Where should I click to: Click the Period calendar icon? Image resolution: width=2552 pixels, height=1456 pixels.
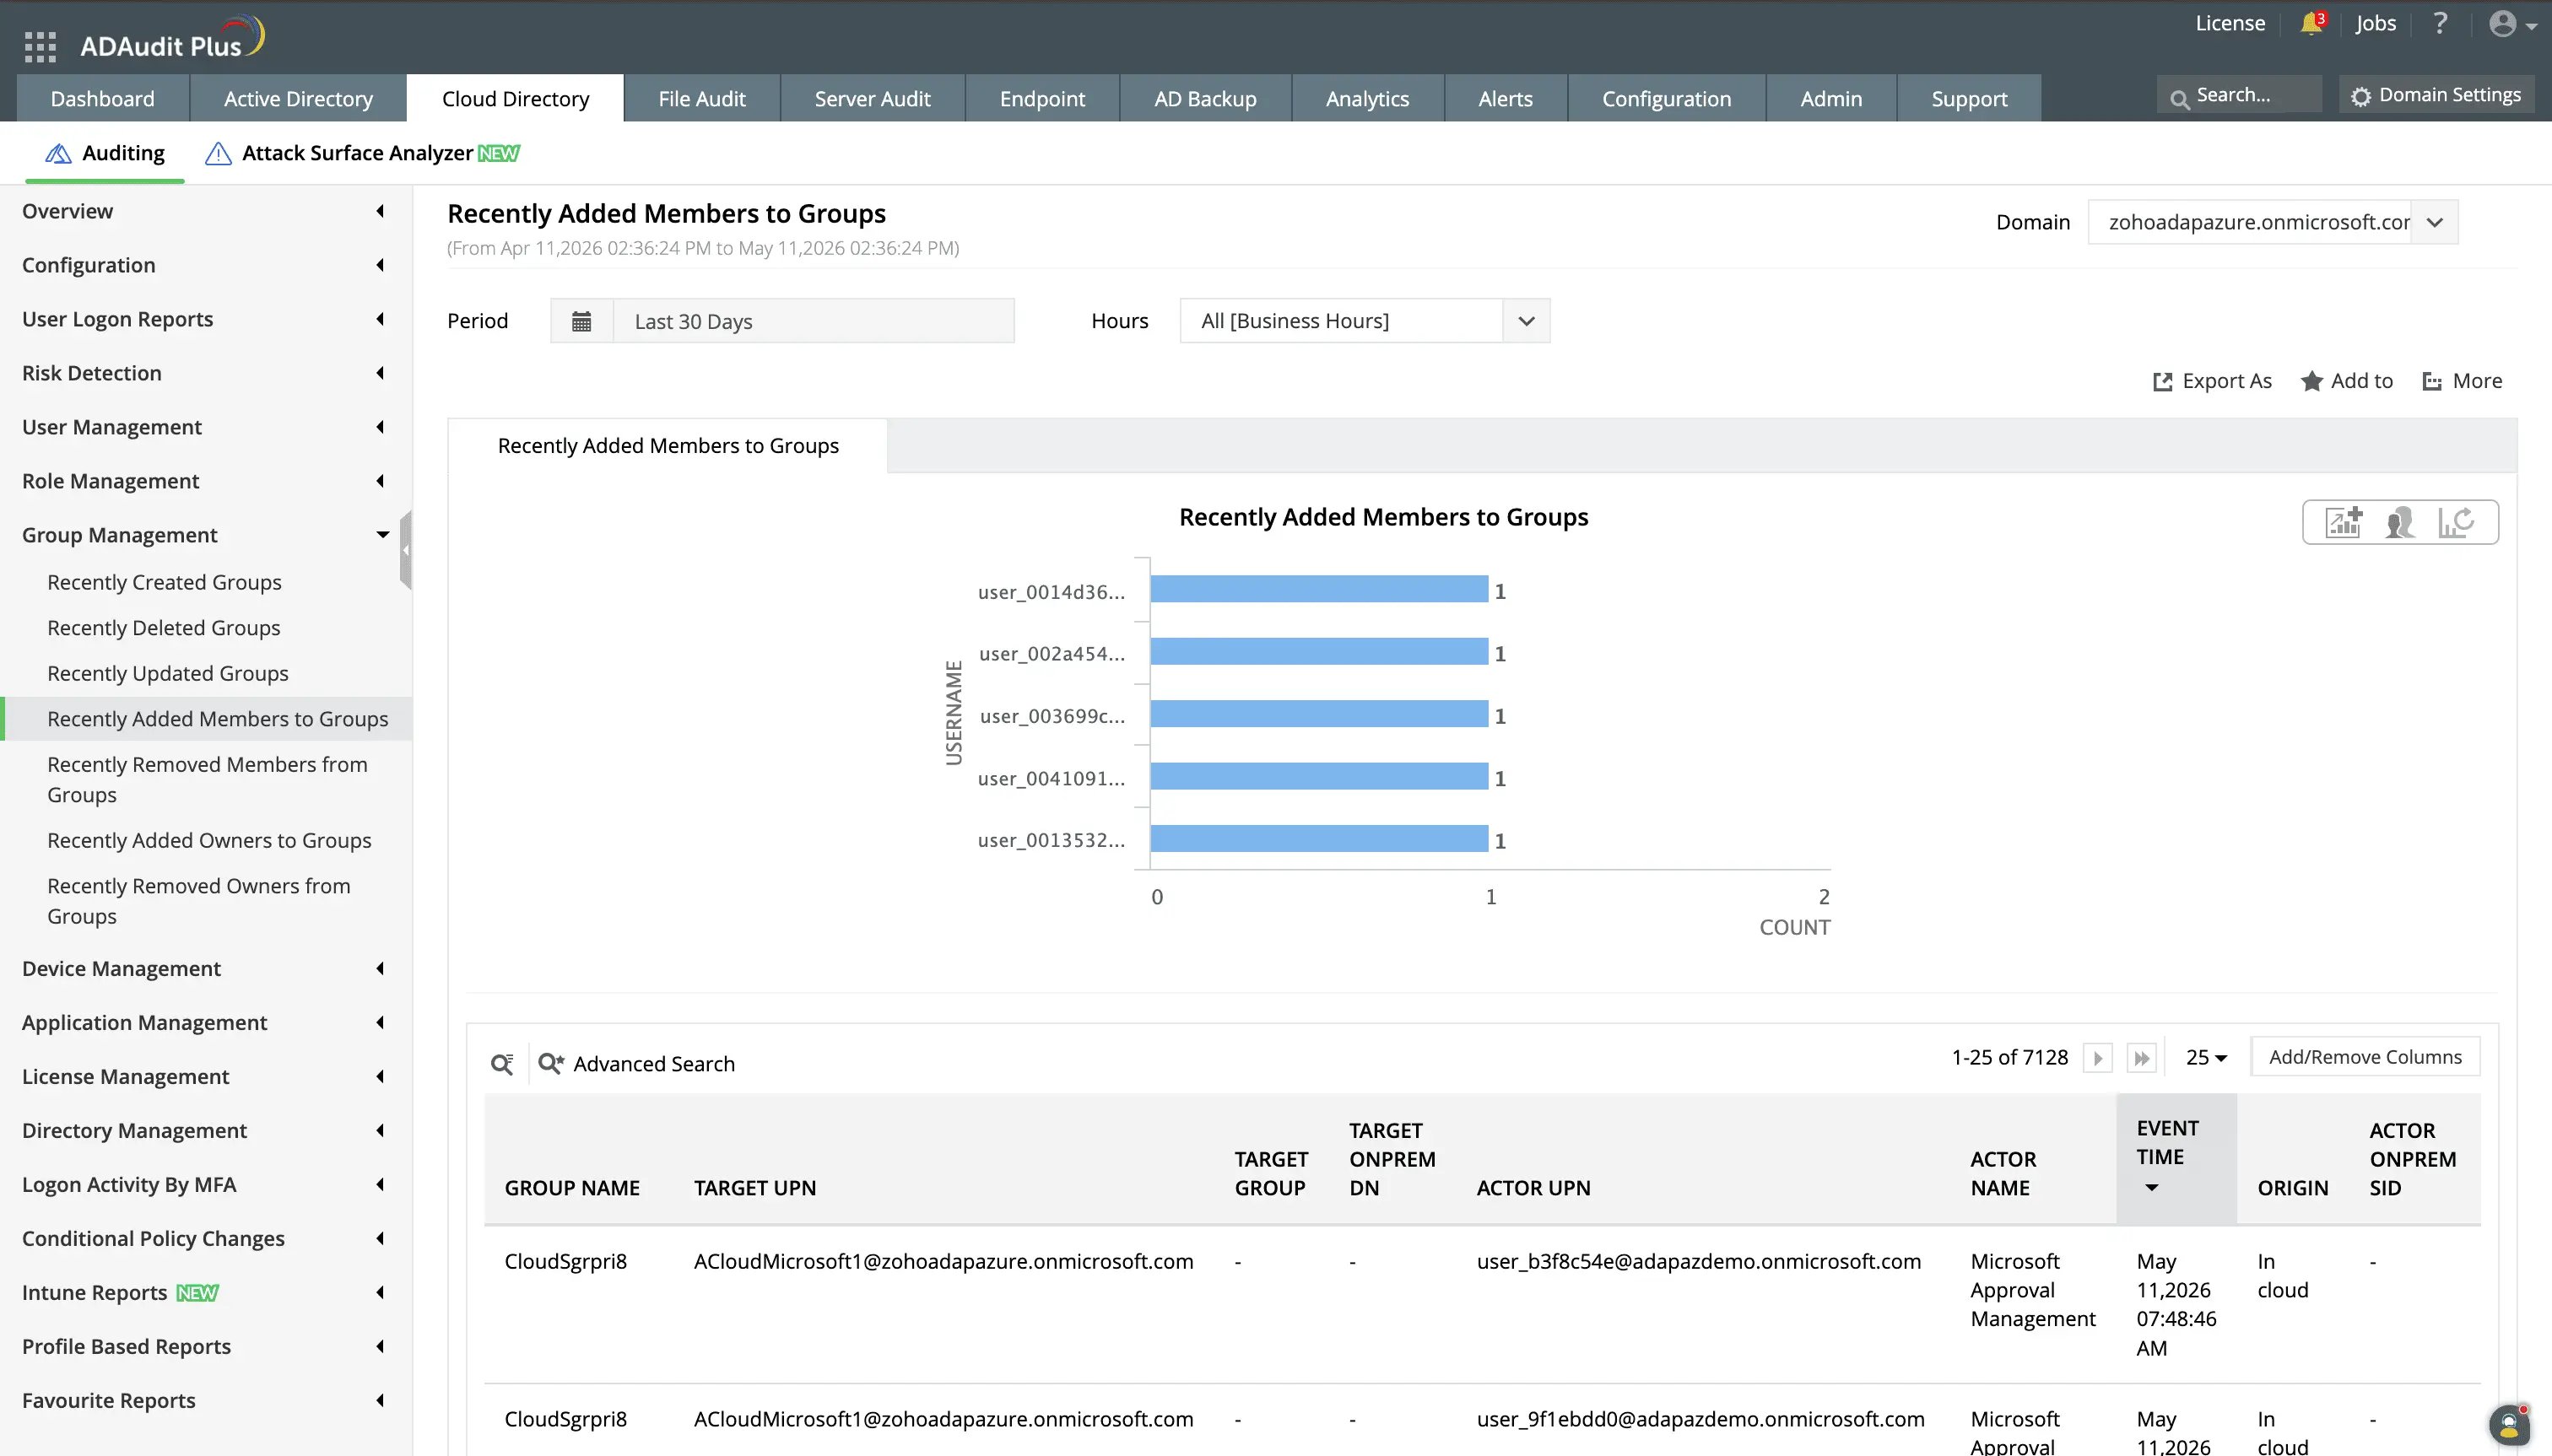pyautogui.click(x=581, y=321)
